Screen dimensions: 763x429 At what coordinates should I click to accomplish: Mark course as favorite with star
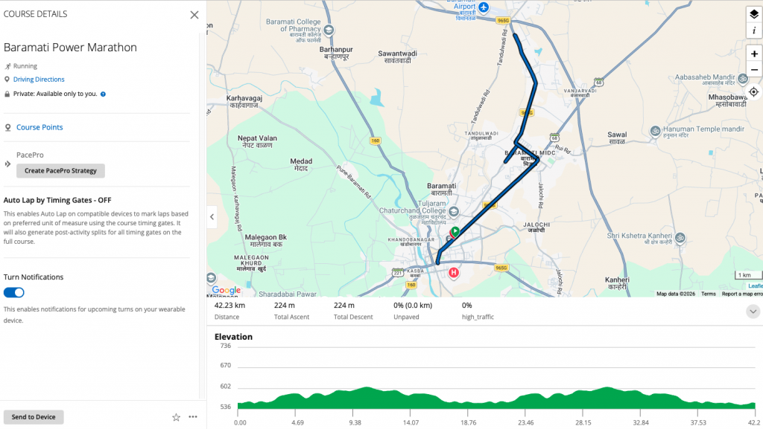(x=176, y=417)
